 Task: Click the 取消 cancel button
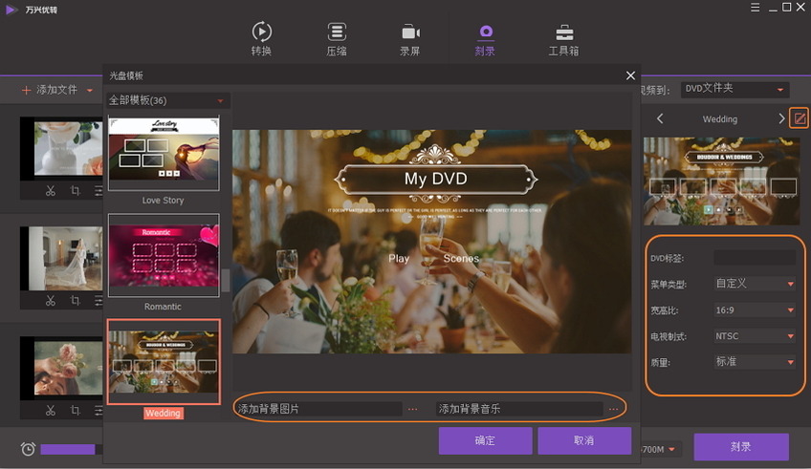[583, 440]
